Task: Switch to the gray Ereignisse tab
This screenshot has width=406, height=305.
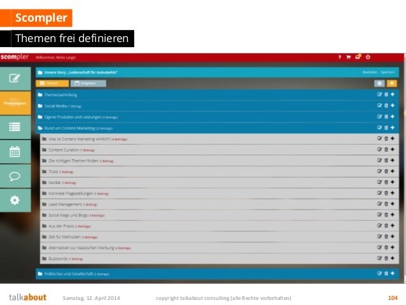Action: (x=88, y=83)
